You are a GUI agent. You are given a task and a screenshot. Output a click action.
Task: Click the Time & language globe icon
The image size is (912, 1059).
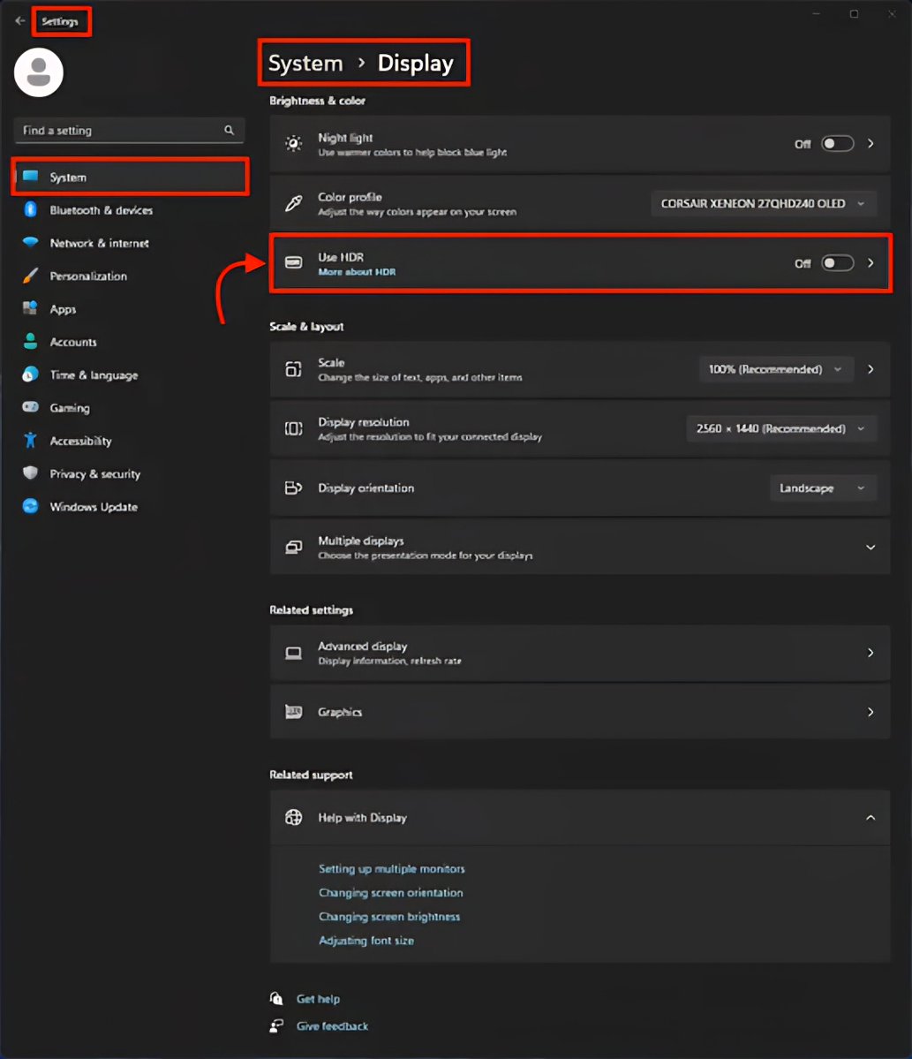pos(30,374)
